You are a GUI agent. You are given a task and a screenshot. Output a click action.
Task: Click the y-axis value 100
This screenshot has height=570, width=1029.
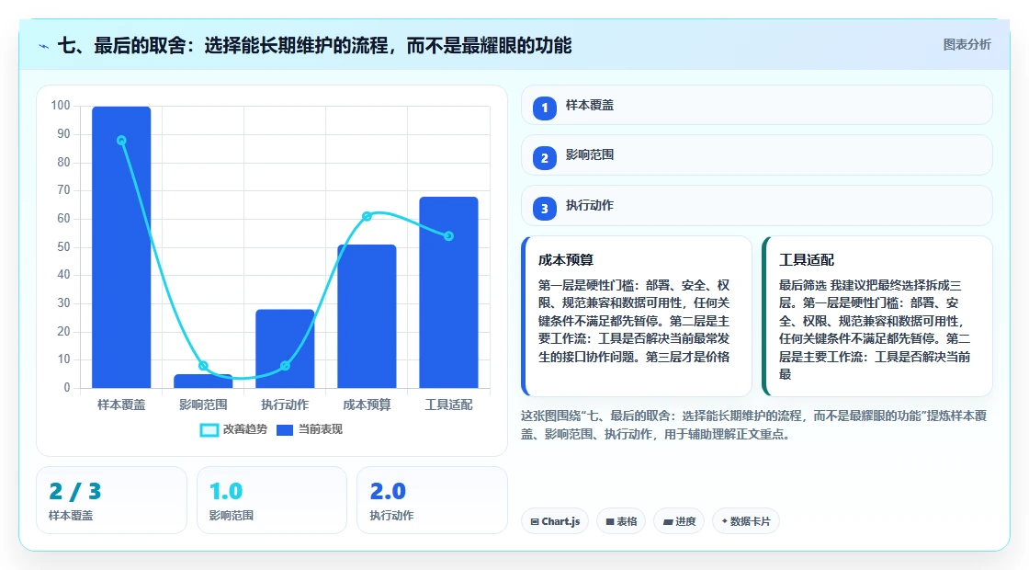pyautogui.click(x=61, y=106)
